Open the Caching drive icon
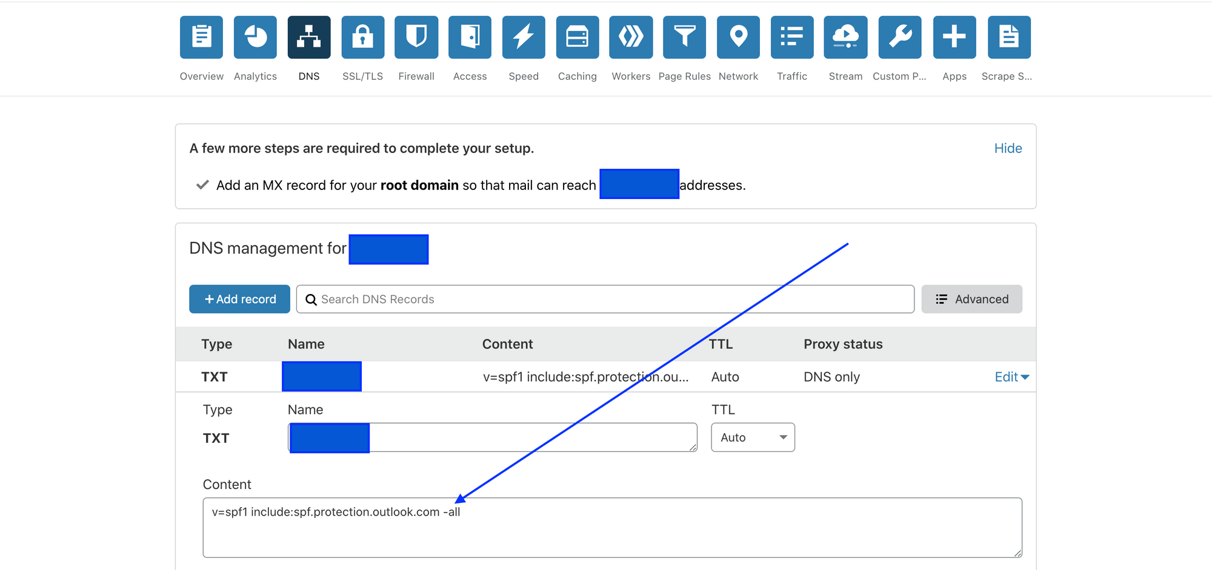1212x570 pixels. [577, 38]
